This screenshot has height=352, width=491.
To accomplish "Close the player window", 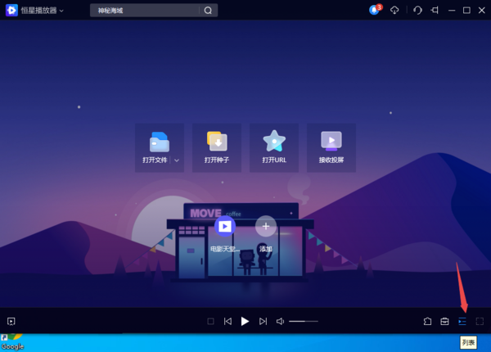I will point(482,11).
